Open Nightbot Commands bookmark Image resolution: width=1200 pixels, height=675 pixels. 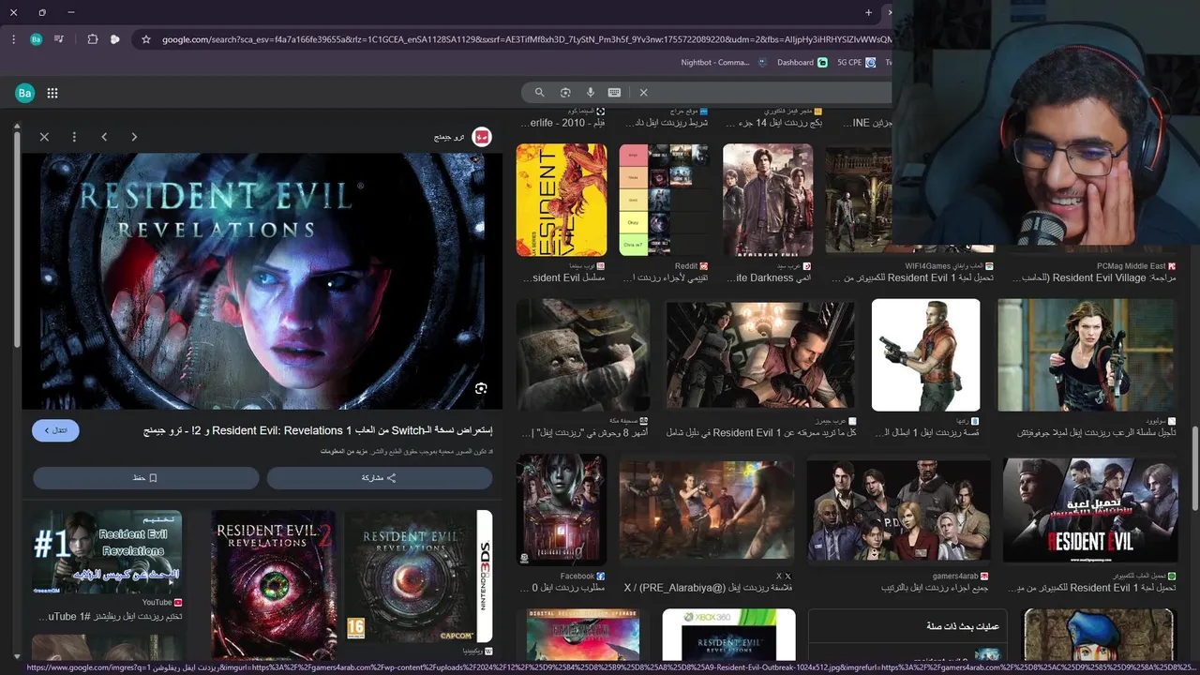click(x=722, y=62)
